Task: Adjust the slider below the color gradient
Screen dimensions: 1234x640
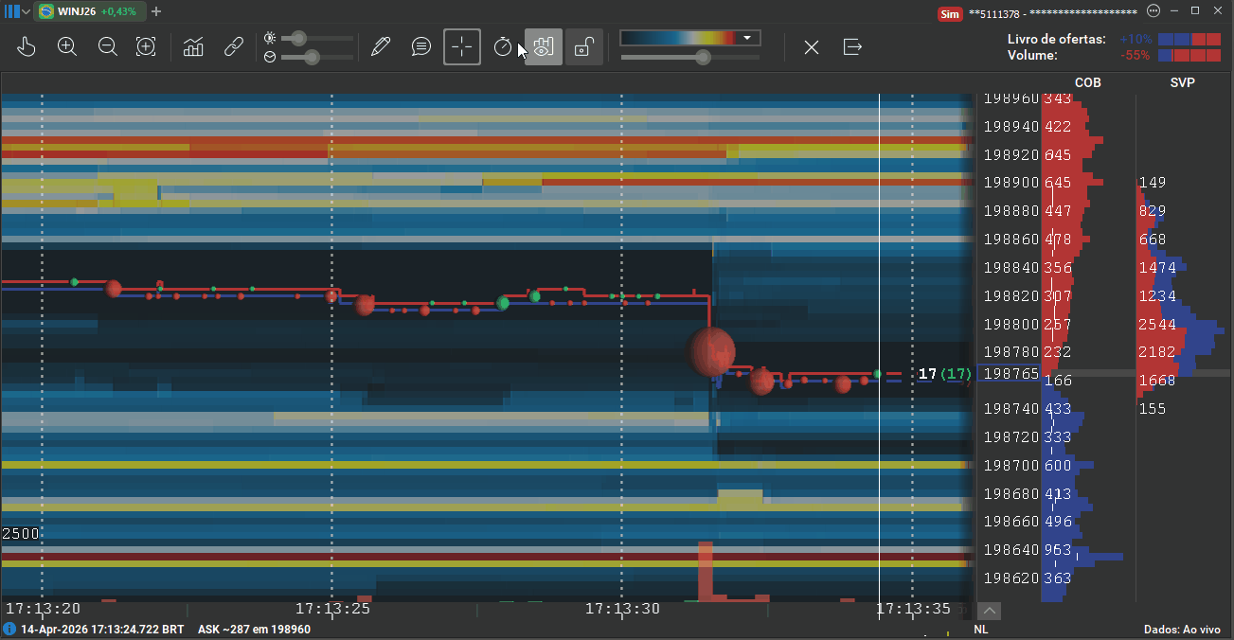Action: pos(703,58)
